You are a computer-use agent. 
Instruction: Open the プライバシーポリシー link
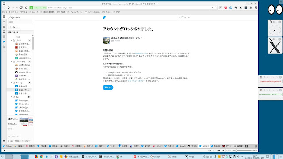click(x=137, y=81)
